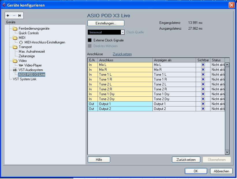The image size is (237, 179).
Task: Confirm with the OK button
Action: point(196,171)
